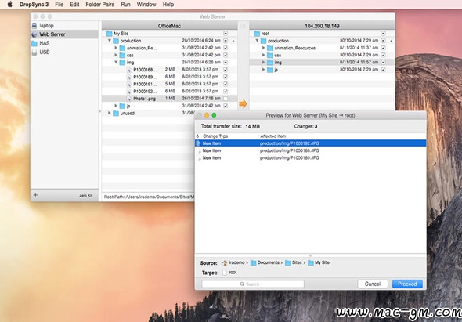
Task: Click the P1000168 file icon
Action: (128, 70)
